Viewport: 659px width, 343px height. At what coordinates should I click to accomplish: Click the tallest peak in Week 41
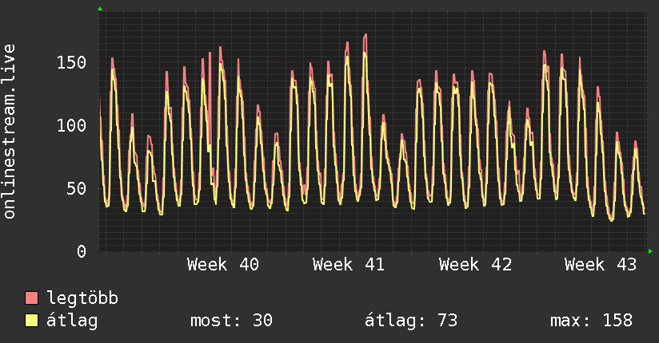point(365,35)
